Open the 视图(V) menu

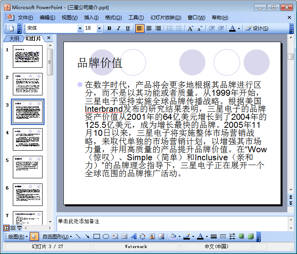coord(69,18)
